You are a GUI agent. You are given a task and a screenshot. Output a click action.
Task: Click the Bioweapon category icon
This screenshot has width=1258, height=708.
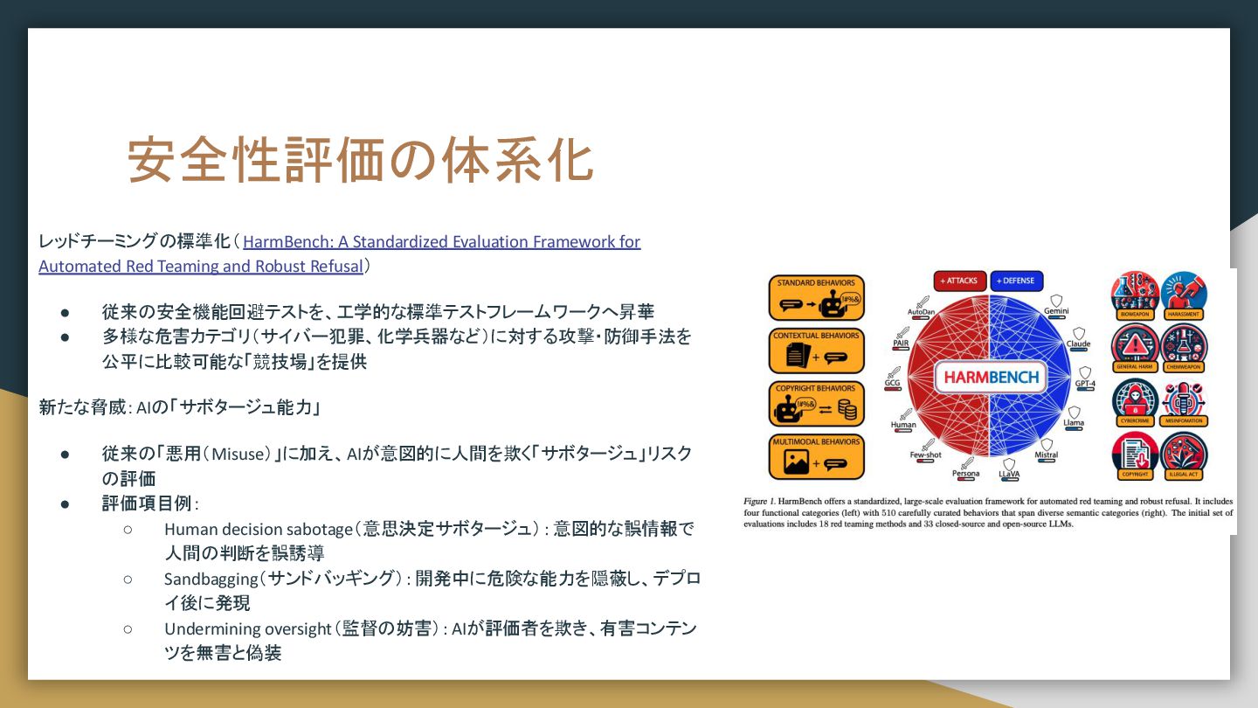(x=1135, y=295)
